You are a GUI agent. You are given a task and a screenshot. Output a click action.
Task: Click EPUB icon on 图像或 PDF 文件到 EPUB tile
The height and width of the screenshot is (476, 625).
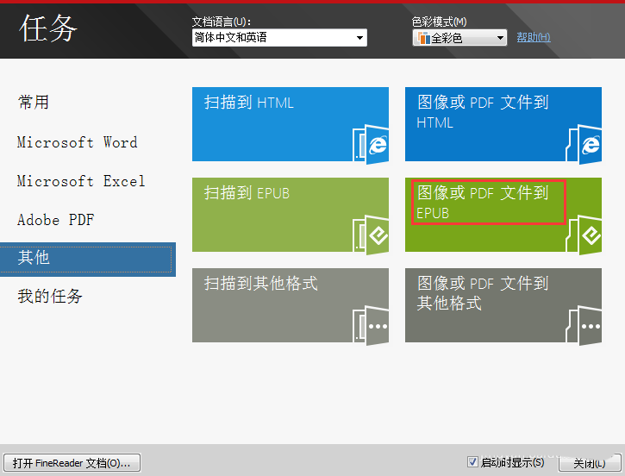point(590,235)
